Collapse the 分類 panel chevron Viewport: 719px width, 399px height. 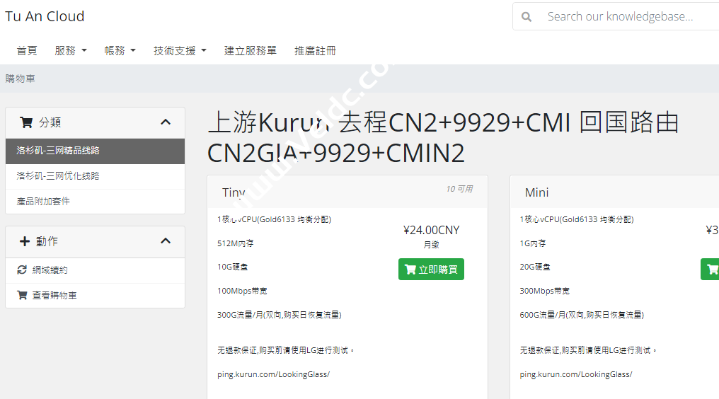point(166,122)
